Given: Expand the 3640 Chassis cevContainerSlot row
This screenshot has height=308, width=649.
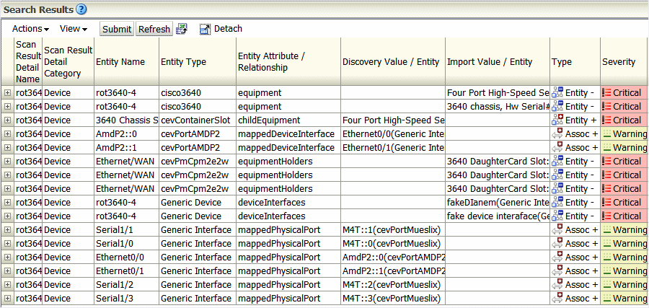Looking at the screenshot, I should pyautogui.click(x=7, y=120).
